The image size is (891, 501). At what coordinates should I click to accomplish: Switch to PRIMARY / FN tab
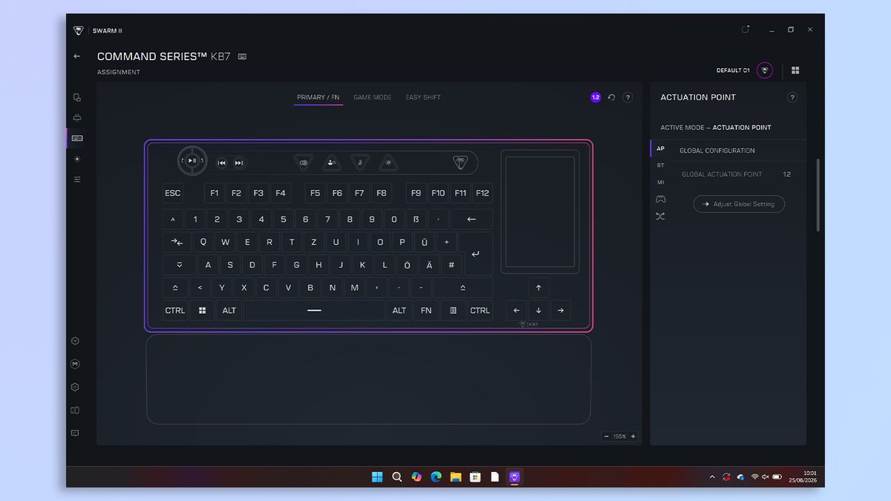click(318, 97)
